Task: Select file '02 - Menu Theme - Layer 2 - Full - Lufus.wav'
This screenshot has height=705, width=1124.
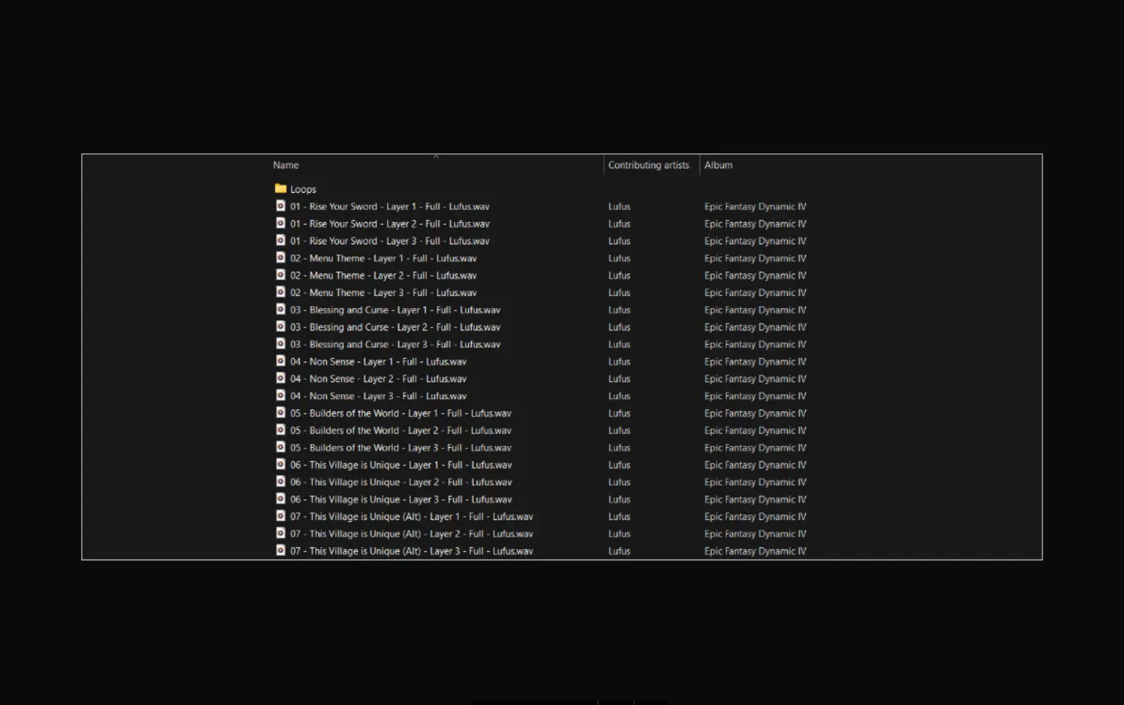Action: pos(384,275)
